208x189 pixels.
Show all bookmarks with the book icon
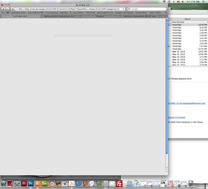(x=3, y=12)
